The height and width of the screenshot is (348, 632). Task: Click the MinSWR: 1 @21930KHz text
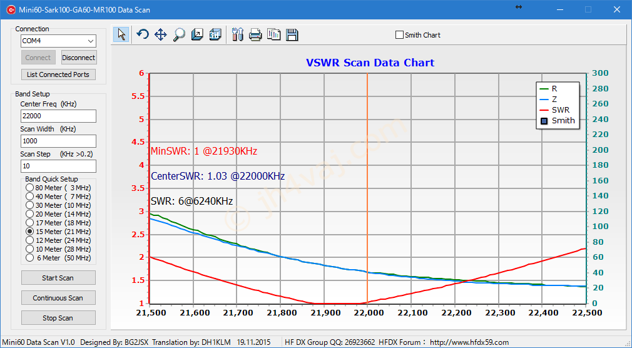(204, 151)
